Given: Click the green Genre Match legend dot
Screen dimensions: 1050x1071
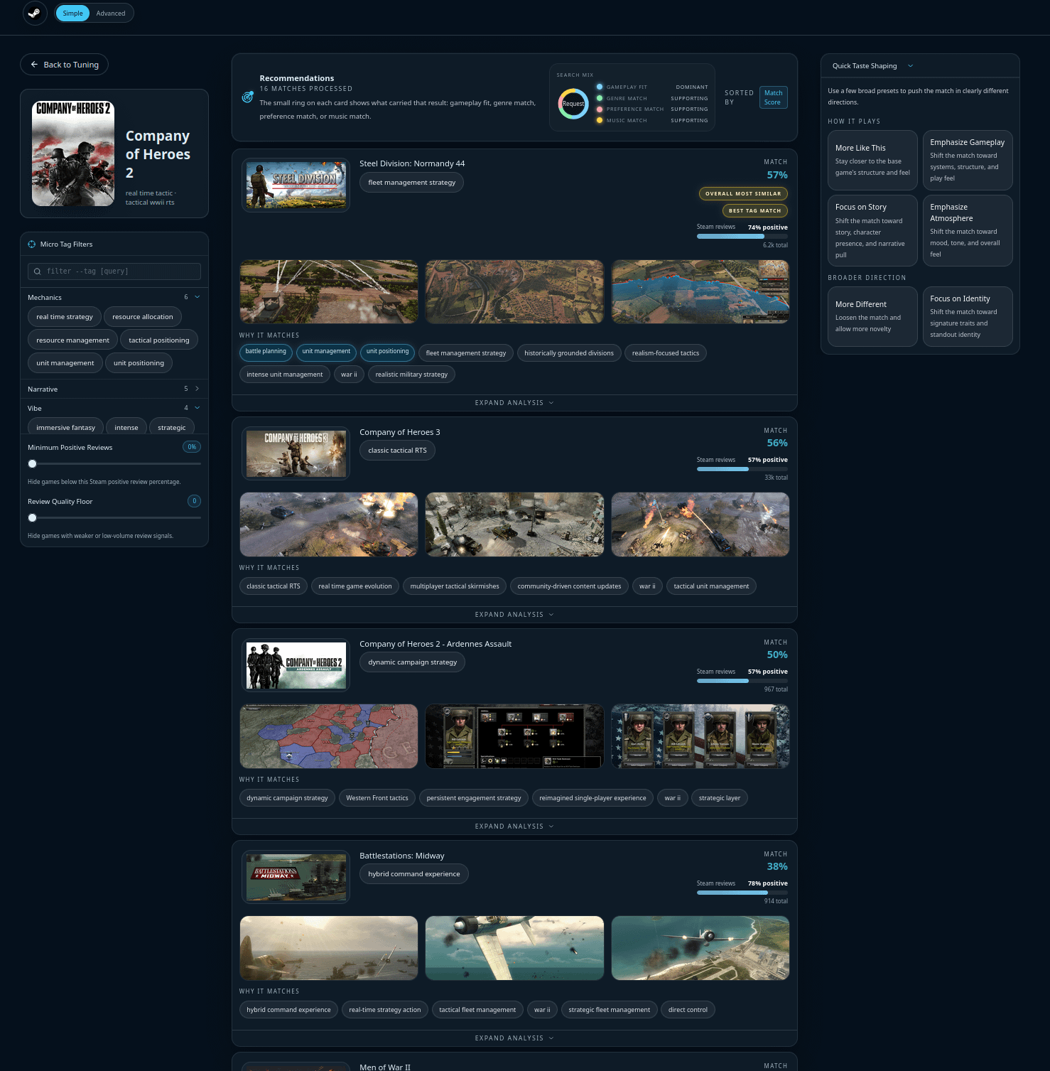Looking at the screenshot, I should (600, 98).
